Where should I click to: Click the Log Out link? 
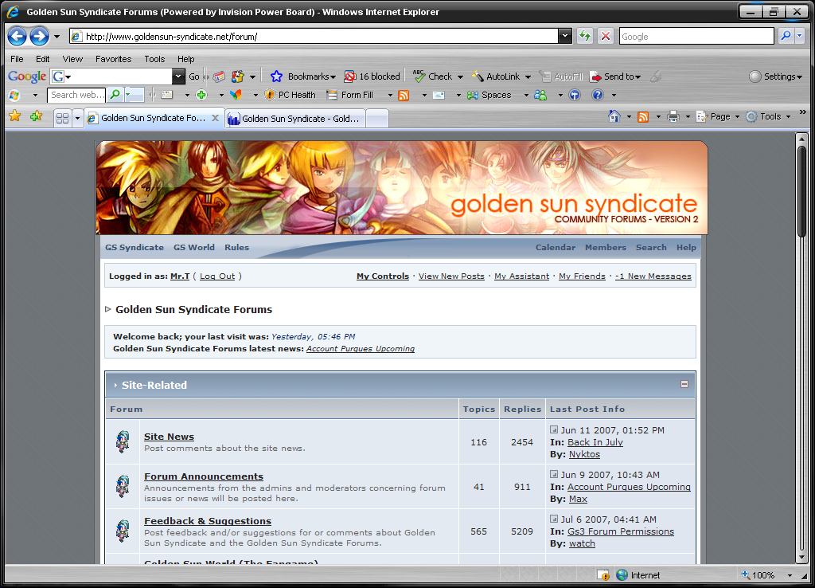pos(217,276)
